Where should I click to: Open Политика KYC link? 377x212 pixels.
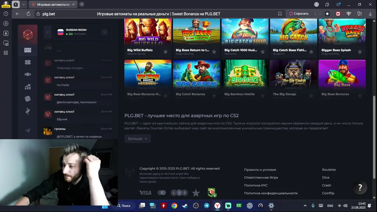256,185
